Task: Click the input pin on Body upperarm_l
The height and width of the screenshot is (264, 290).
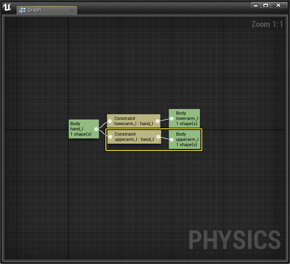Action: click(172, 140)
